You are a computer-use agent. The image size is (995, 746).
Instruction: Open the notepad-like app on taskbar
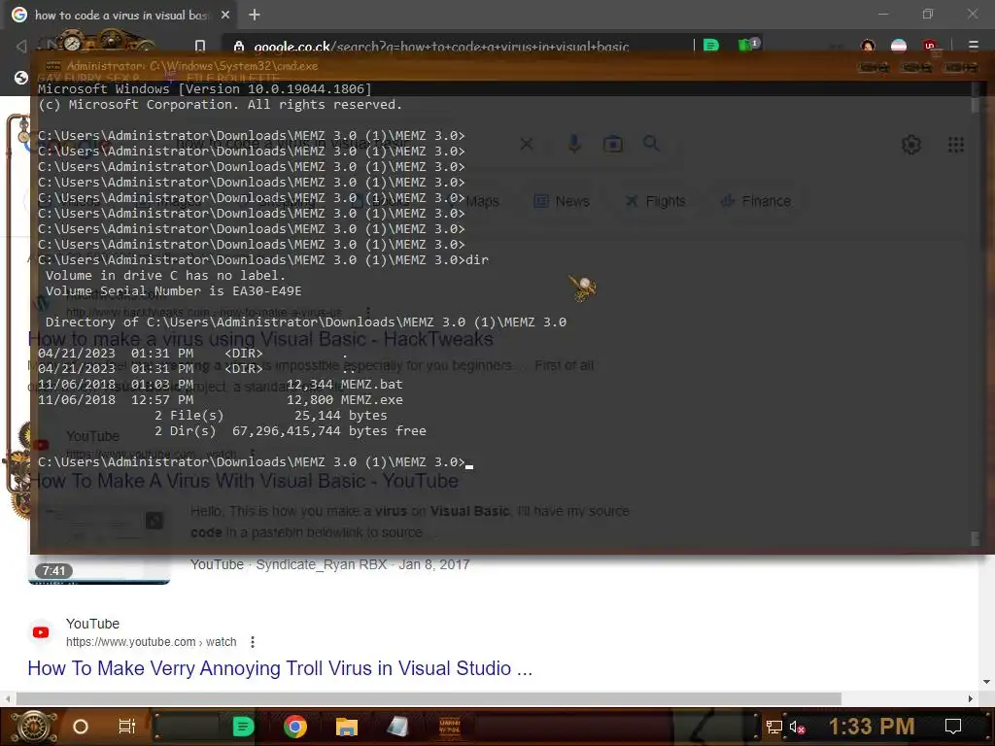tap(397, 727)
